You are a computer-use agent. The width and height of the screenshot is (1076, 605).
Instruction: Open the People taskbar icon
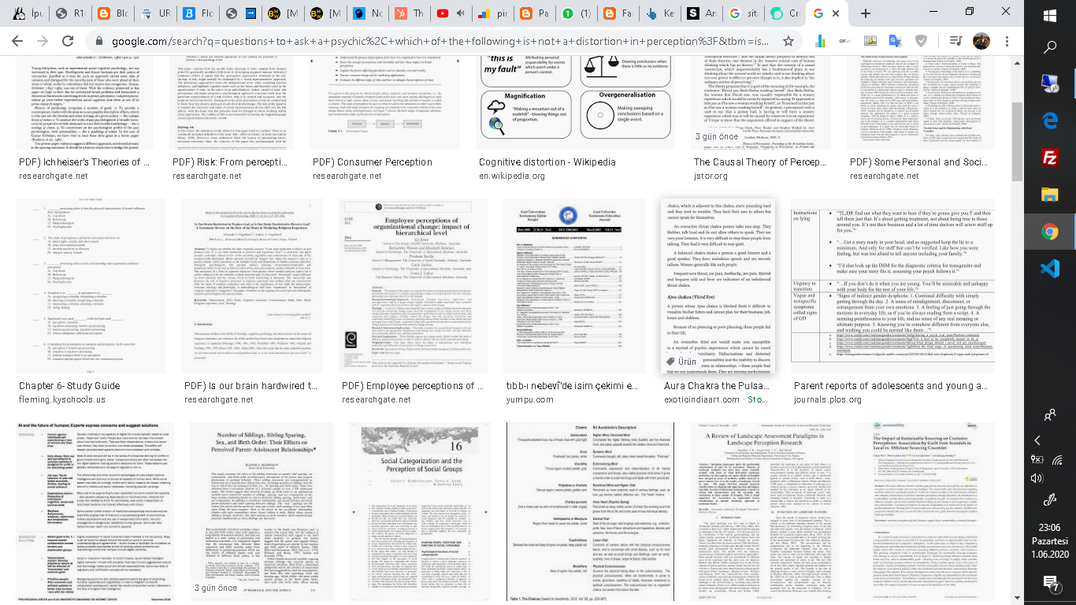1050,414
